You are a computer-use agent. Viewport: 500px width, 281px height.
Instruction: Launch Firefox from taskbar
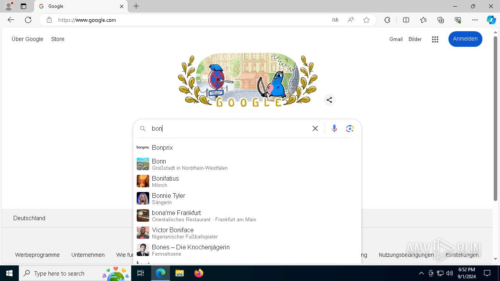199,273
